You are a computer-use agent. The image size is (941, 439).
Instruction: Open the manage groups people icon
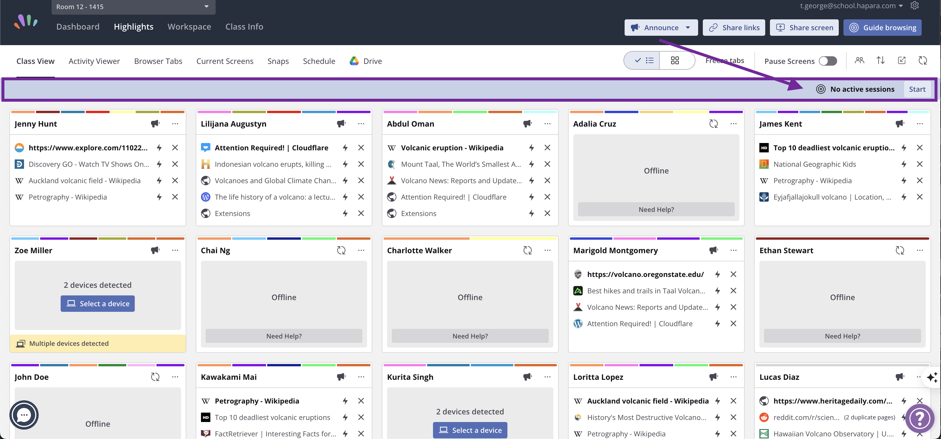click(x=860, y=60)
